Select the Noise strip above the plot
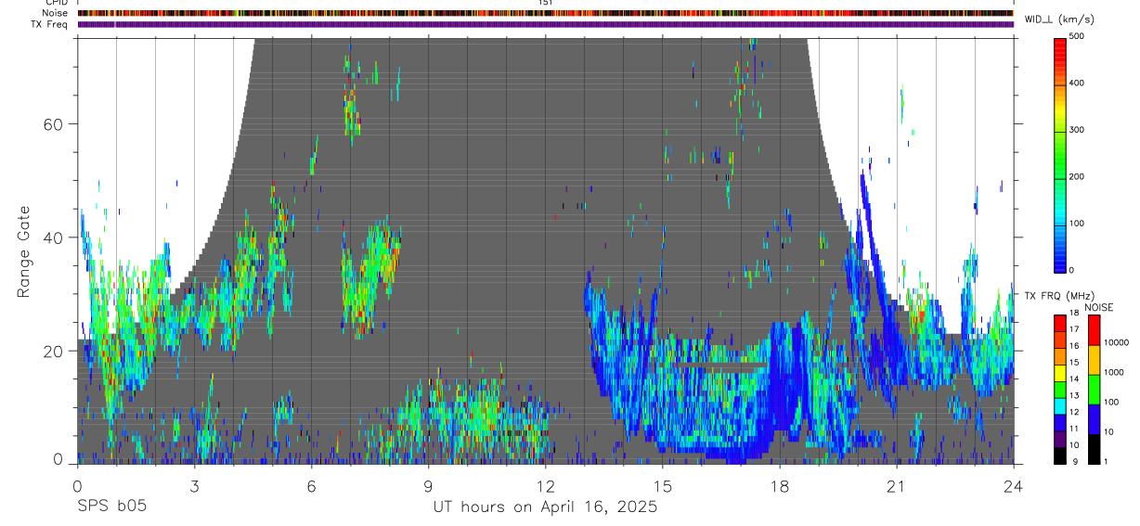Screen dimensions: 1140x526 (545, 13)
